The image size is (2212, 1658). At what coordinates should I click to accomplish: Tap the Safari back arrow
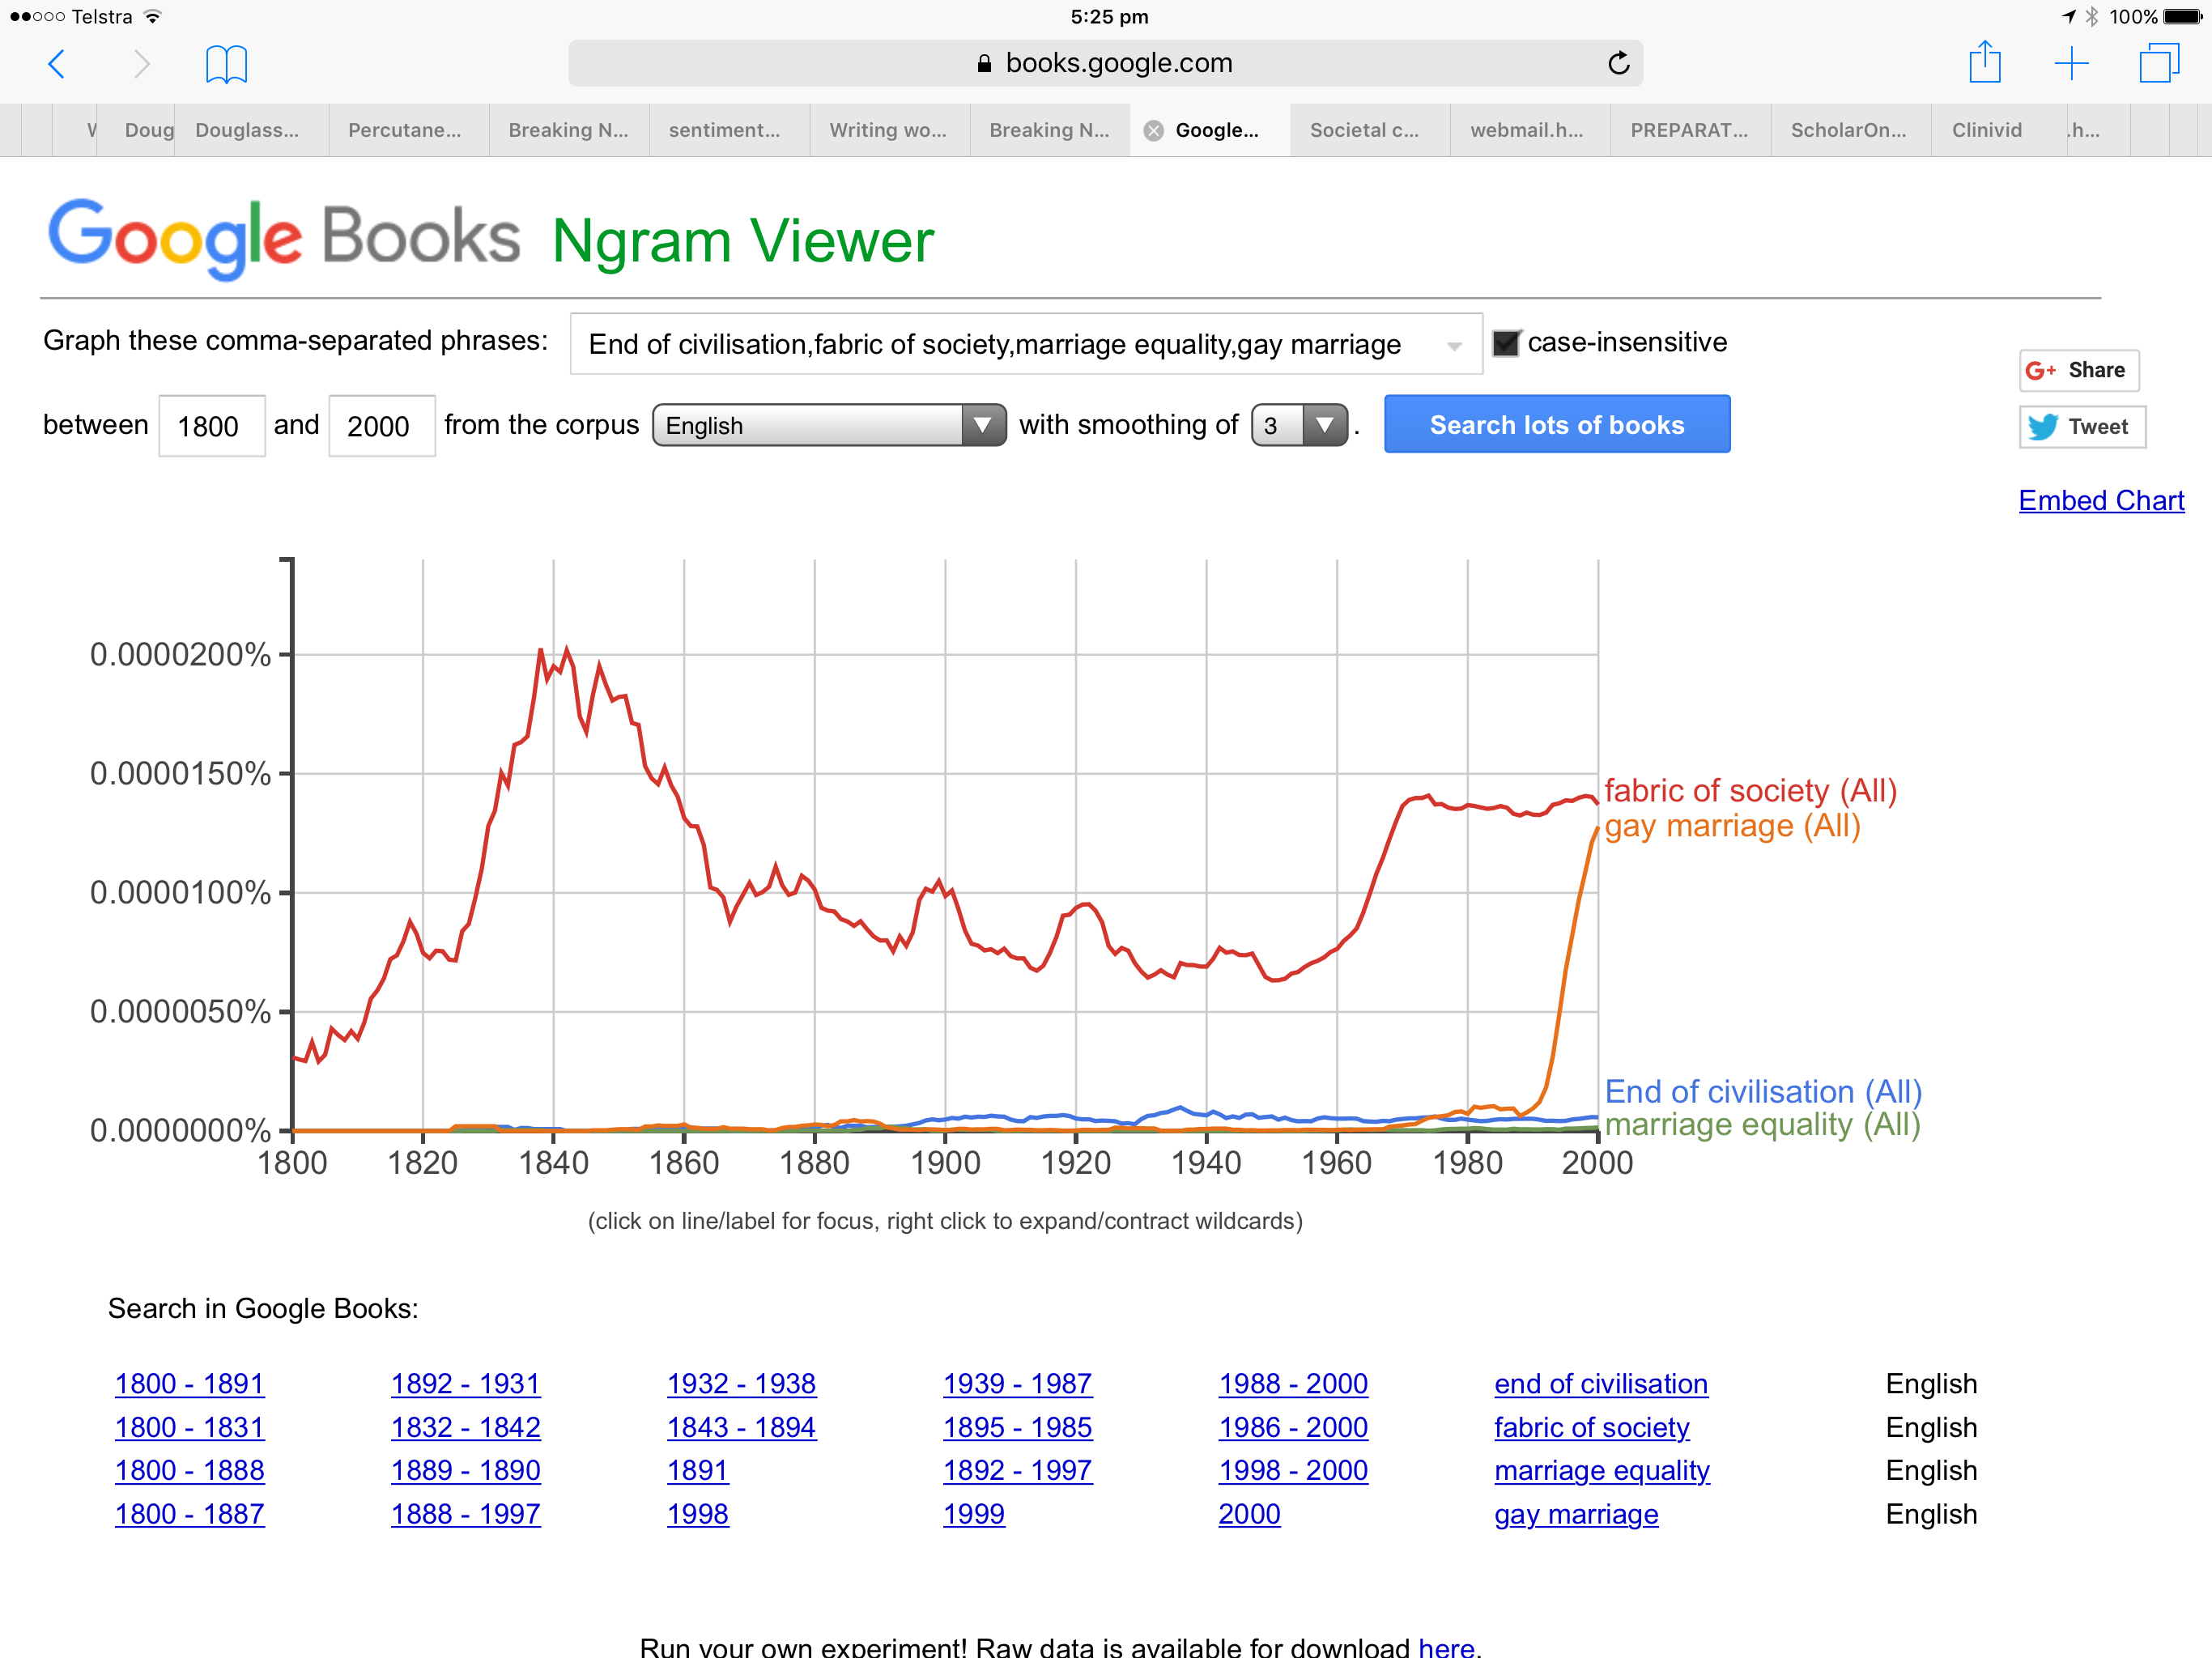click(57, 64)
